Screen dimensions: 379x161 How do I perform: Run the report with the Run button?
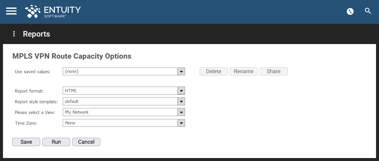pos(56,142)
